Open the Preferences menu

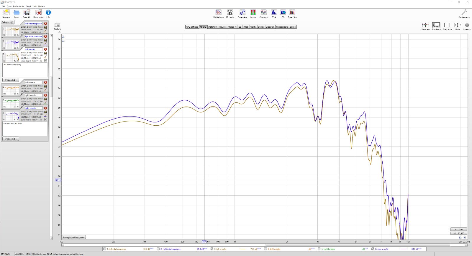pyautogui.click(x=19, y=6)
